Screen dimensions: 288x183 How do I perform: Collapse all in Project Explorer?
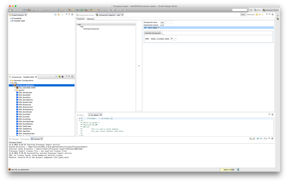(55, 14)
